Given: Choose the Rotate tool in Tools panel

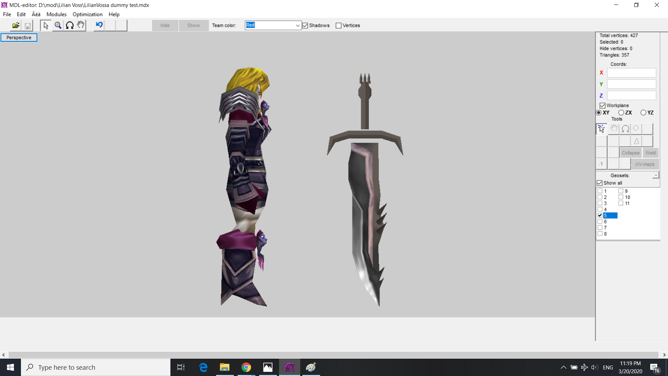Looking at the screenshot, I should (x=625, y=129).
